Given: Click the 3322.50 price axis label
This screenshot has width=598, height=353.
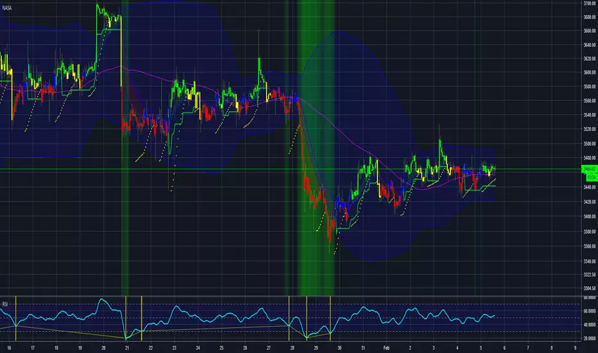Looking at the screenshot, I should point(590,275).
